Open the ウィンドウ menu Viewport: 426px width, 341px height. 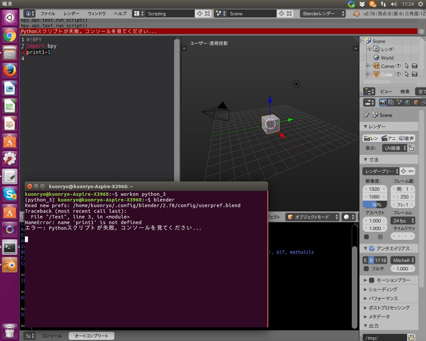click(x=97, y=14)
